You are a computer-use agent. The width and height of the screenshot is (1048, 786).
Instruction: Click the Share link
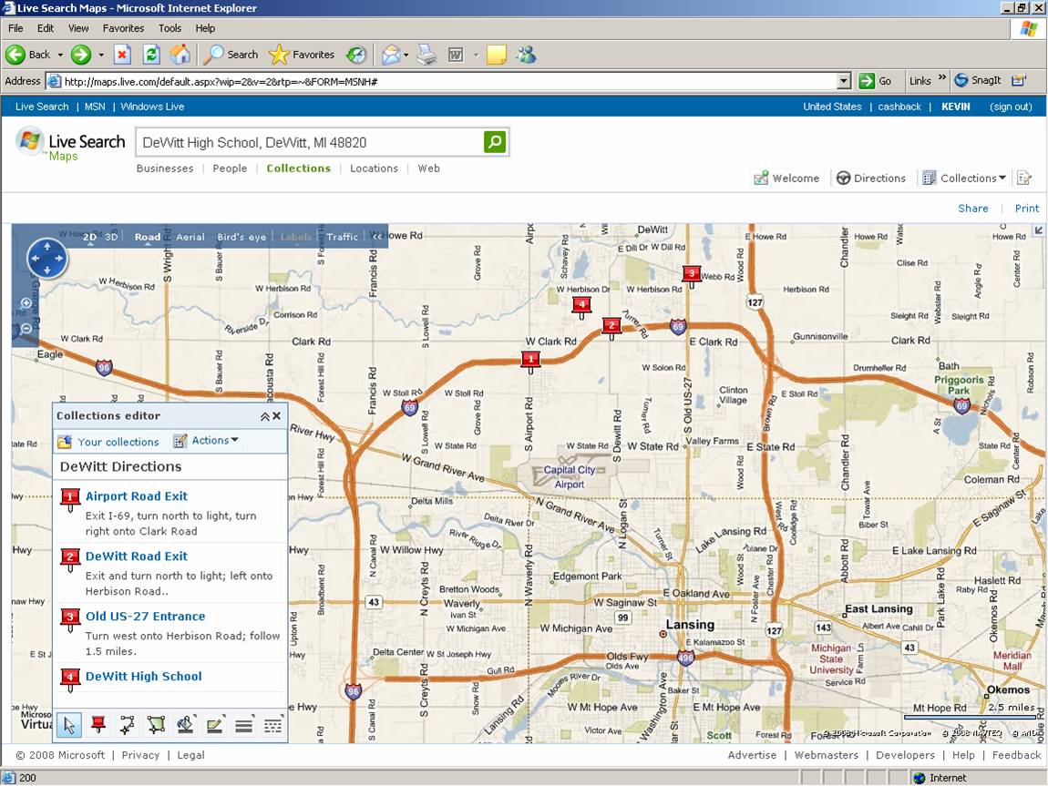[972, 209]
